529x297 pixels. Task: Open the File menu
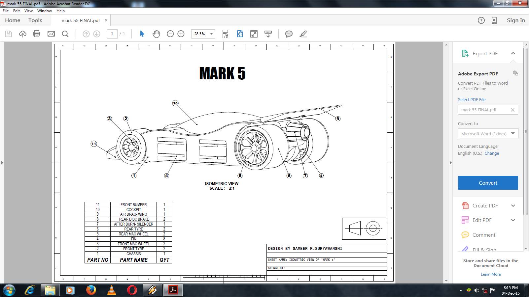tap(6, 11)
